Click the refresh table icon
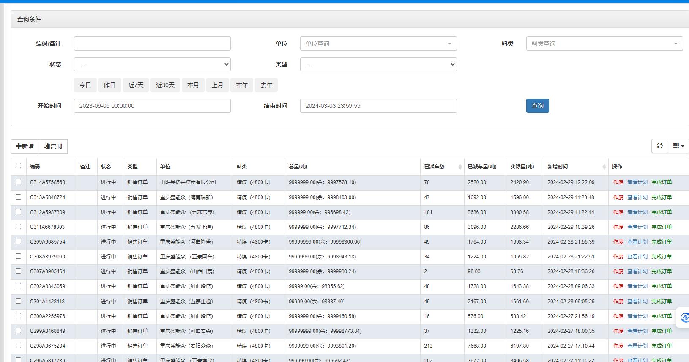This screenshot has height=362, width=689. pos(659,145)
